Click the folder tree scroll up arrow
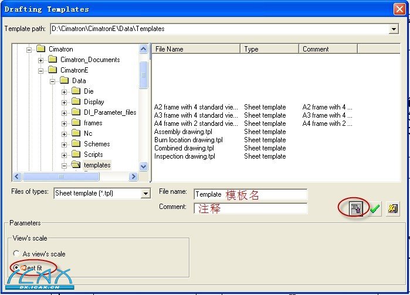 click(x=144, y=49)
